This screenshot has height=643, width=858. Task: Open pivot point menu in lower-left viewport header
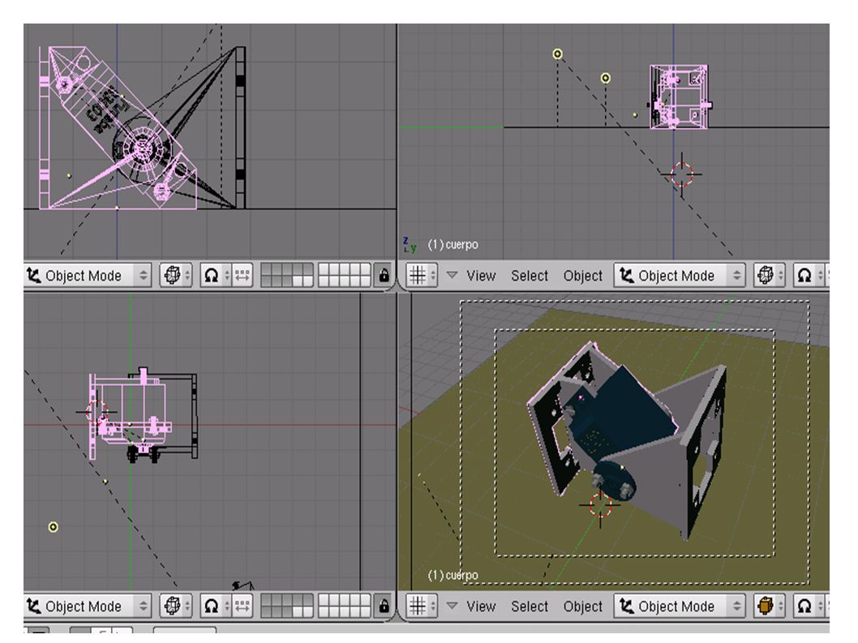tap(215, 606)
